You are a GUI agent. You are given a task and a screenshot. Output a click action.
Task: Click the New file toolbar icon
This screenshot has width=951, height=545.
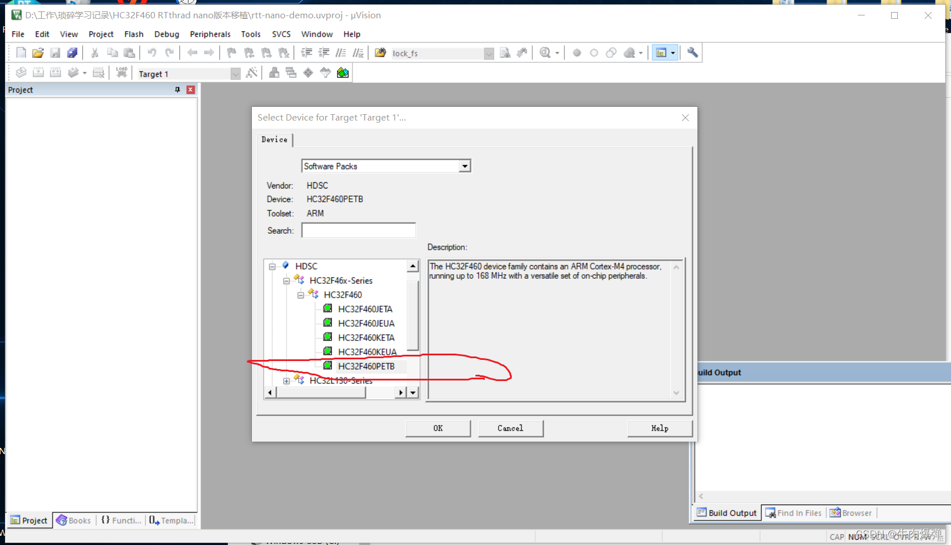pos(21,53)
